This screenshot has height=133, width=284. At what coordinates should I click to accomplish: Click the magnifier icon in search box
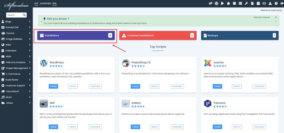click(x=24, y=15)
